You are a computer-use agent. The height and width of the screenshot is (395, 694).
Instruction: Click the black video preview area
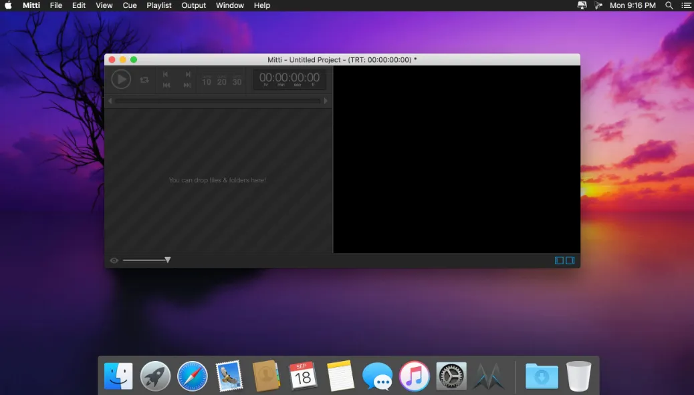pos(457,159)
